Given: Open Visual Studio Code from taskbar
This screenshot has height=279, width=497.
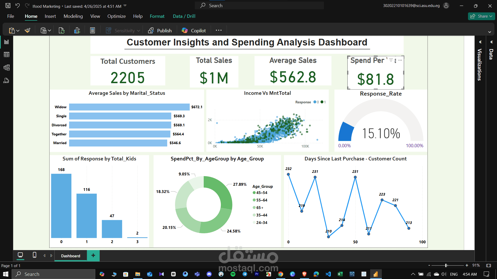Looking at the screenshot, I should point(328,274).
